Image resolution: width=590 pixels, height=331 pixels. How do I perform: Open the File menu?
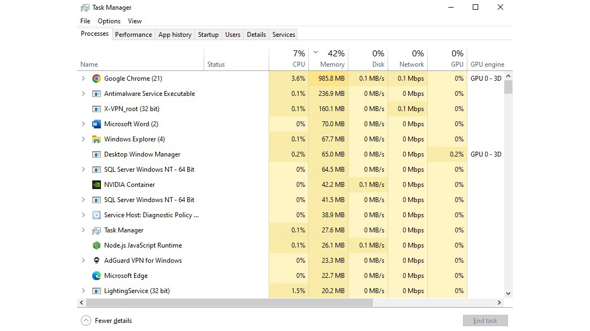click(x=85, y=21)
